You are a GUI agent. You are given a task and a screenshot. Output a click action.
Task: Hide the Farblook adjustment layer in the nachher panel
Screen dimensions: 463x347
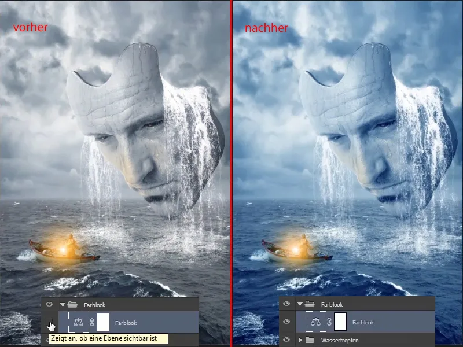tap(286, 322)
